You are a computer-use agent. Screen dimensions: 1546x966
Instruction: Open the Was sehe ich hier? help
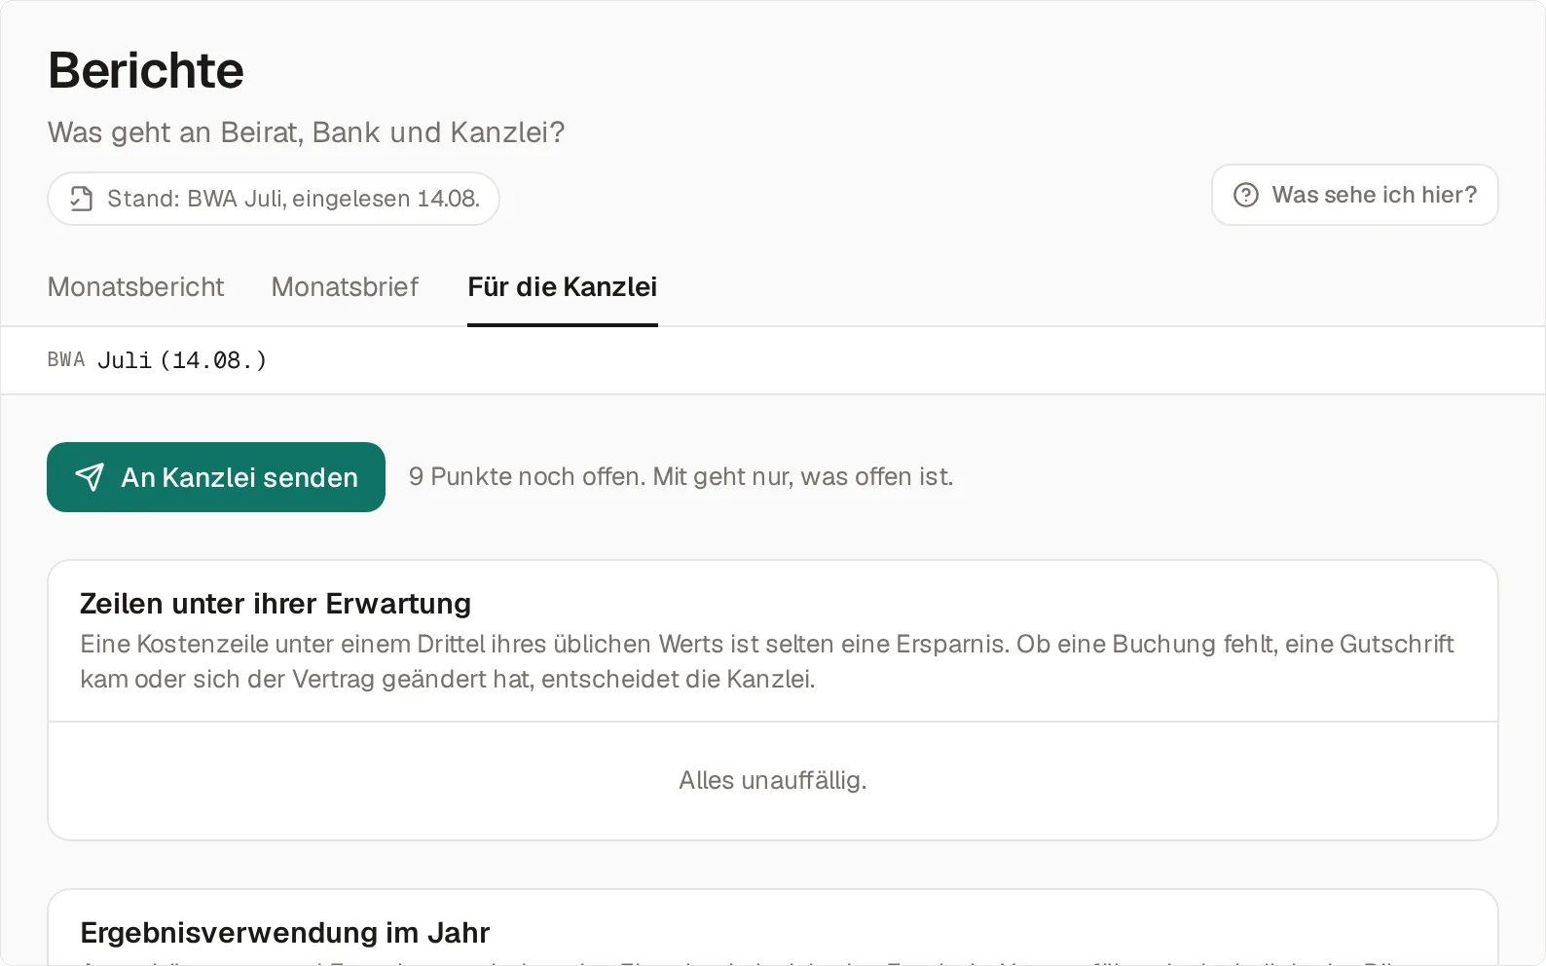click(x=1354, y=195)
